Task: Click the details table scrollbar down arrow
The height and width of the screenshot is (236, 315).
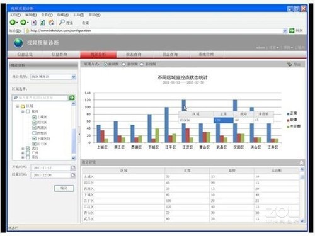Action: coord(302,221)
